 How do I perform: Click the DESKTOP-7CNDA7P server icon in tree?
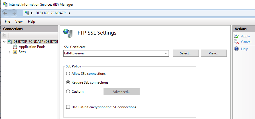coord(10,42)
